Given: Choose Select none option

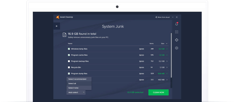Looking at the screenshot, I should coord(79,88).
